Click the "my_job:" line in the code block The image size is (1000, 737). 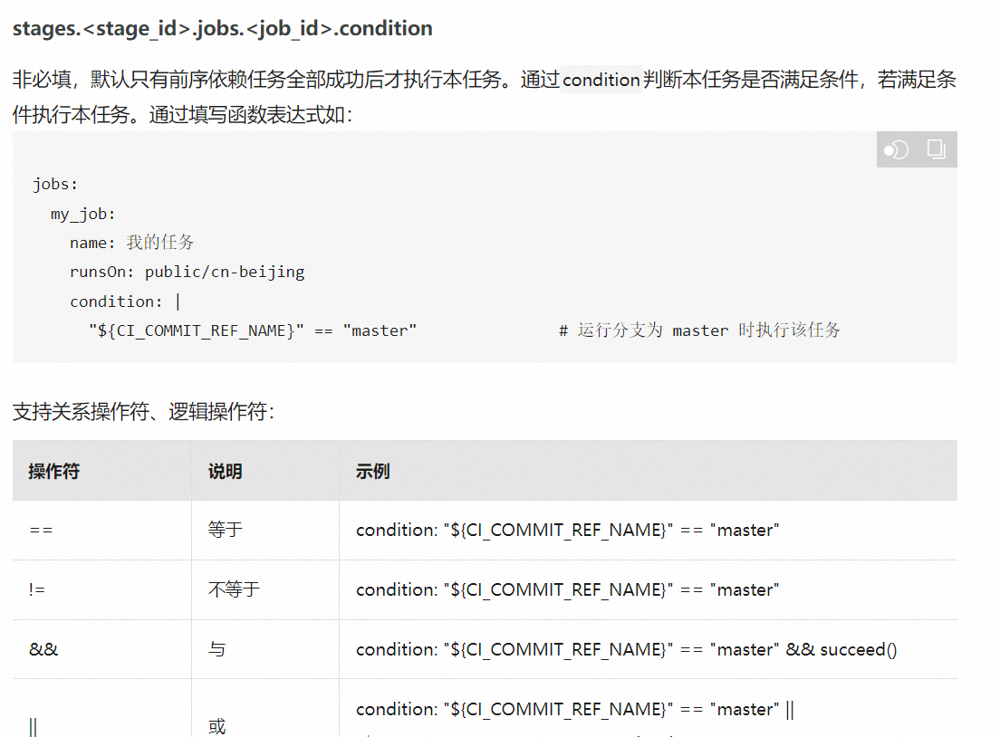(x=83, y=214)
